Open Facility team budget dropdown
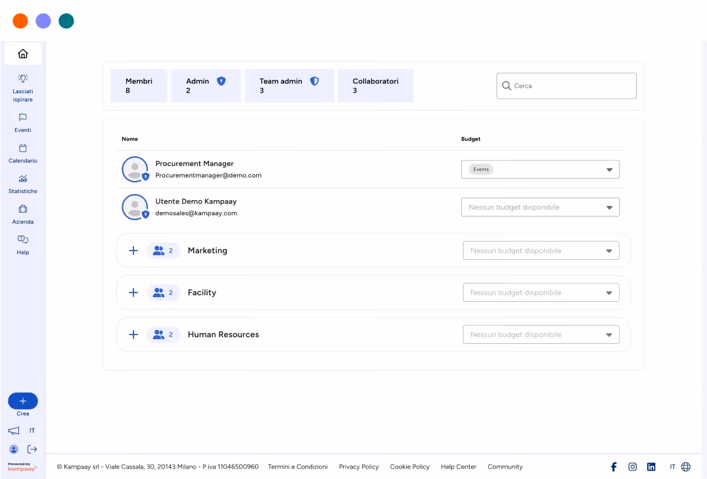The height and width of the screenshot is (479, 707). point(541,293)
